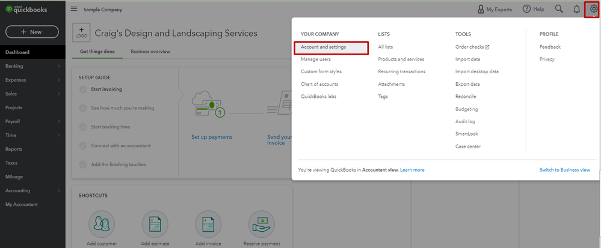Toggle See how much you're making check

83,108
